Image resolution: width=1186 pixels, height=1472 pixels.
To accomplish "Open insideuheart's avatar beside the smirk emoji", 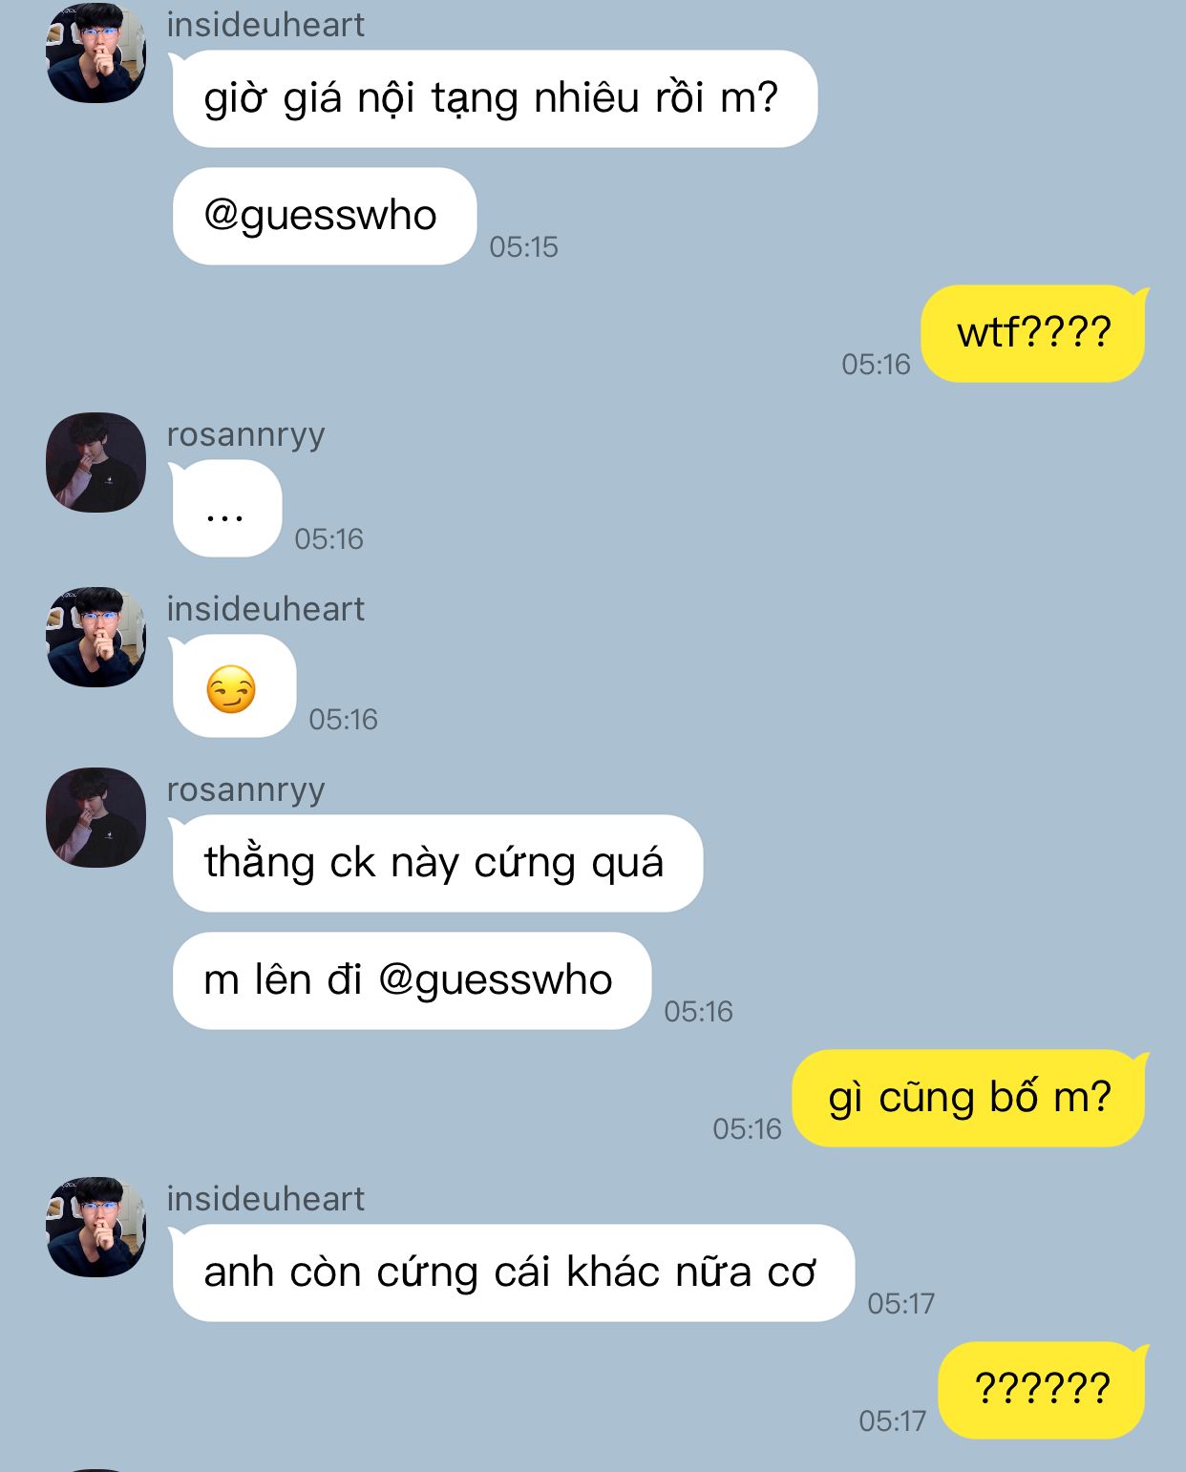I will 95,637.
